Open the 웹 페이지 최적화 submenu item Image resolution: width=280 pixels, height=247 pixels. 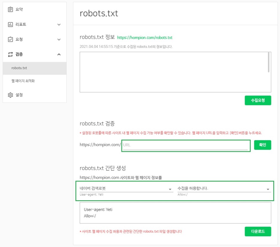pos(23,81)
